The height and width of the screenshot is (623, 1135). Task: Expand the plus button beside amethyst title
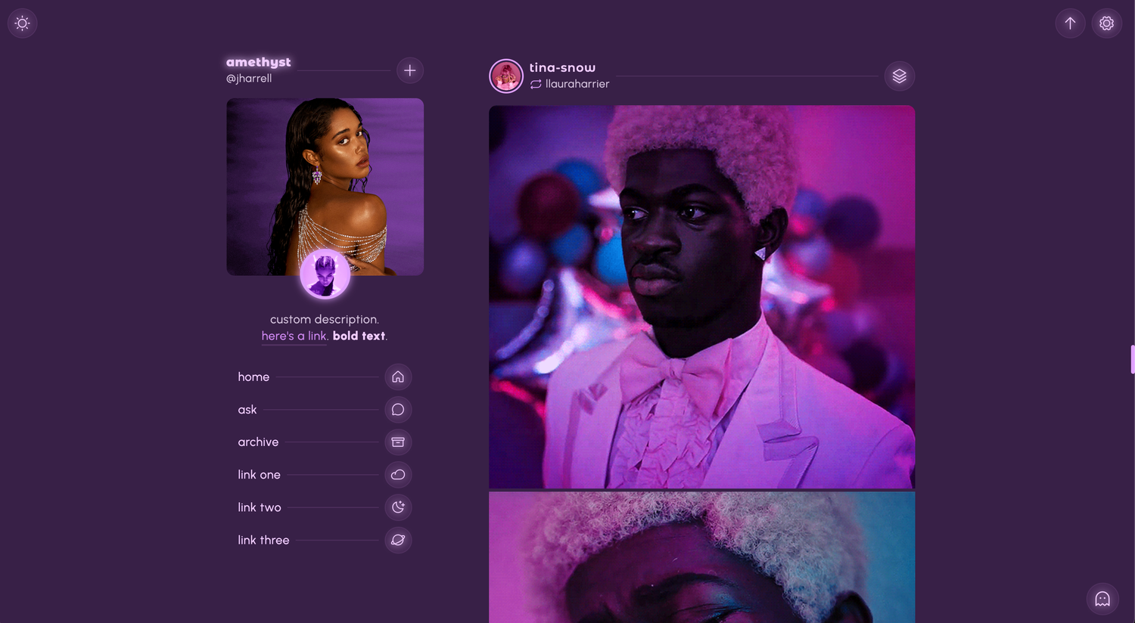click(x=409, y=70)
